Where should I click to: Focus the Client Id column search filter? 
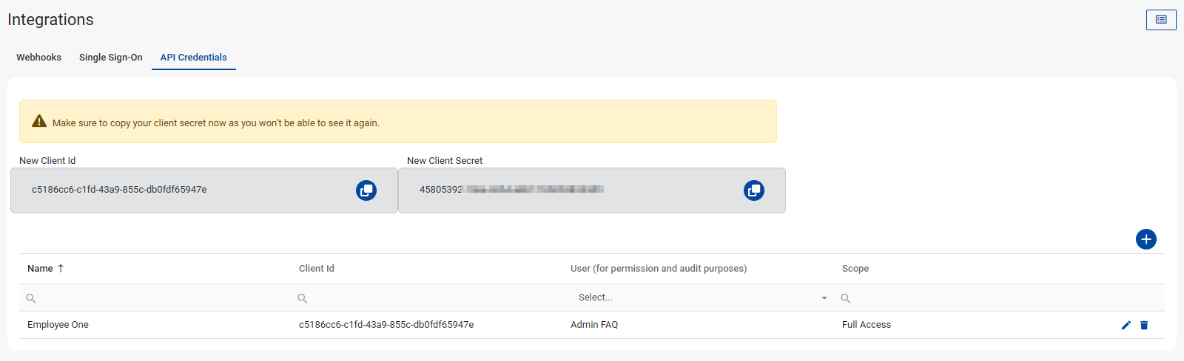429,298
